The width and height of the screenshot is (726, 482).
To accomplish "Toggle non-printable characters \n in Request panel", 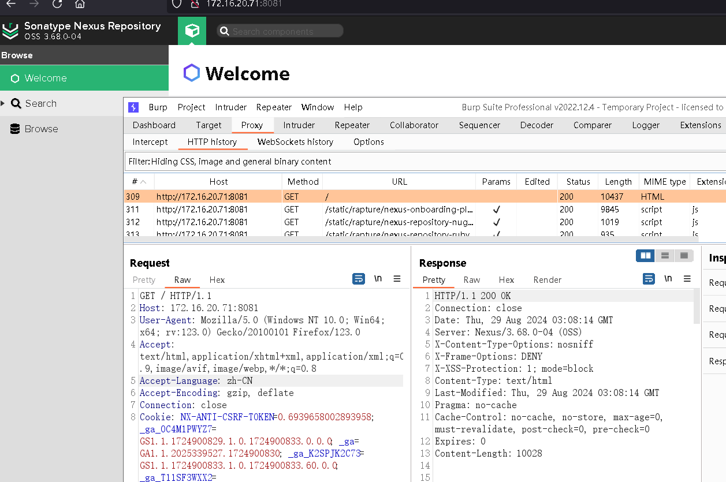I will pos(378,279).
